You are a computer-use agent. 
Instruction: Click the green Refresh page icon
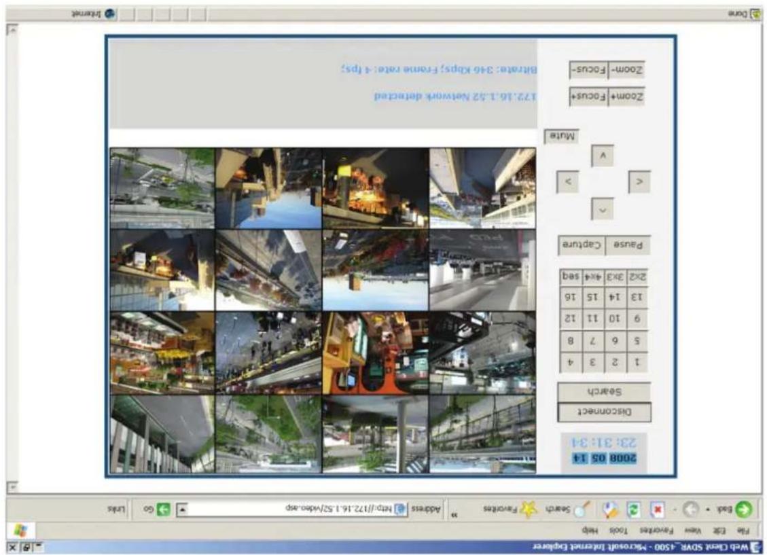coord(633,509)
